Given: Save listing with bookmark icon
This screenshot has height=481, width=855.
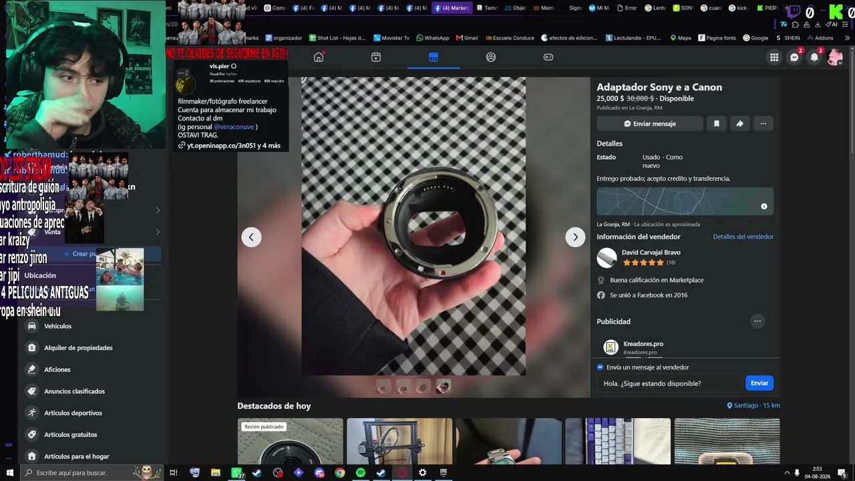Looking at the screenshot, I should point(717,124).
